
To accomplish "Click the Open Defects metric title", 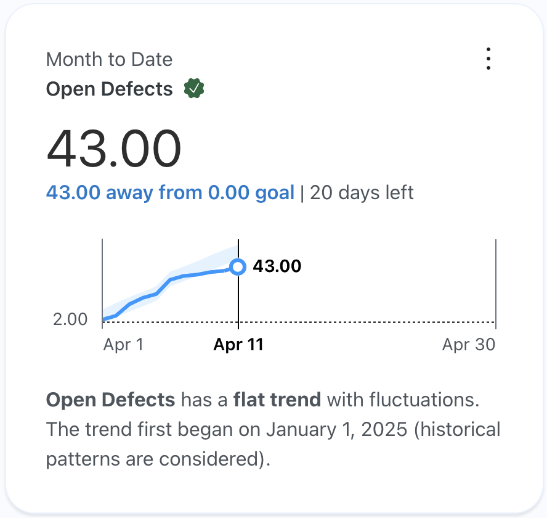I will point(109,89).
